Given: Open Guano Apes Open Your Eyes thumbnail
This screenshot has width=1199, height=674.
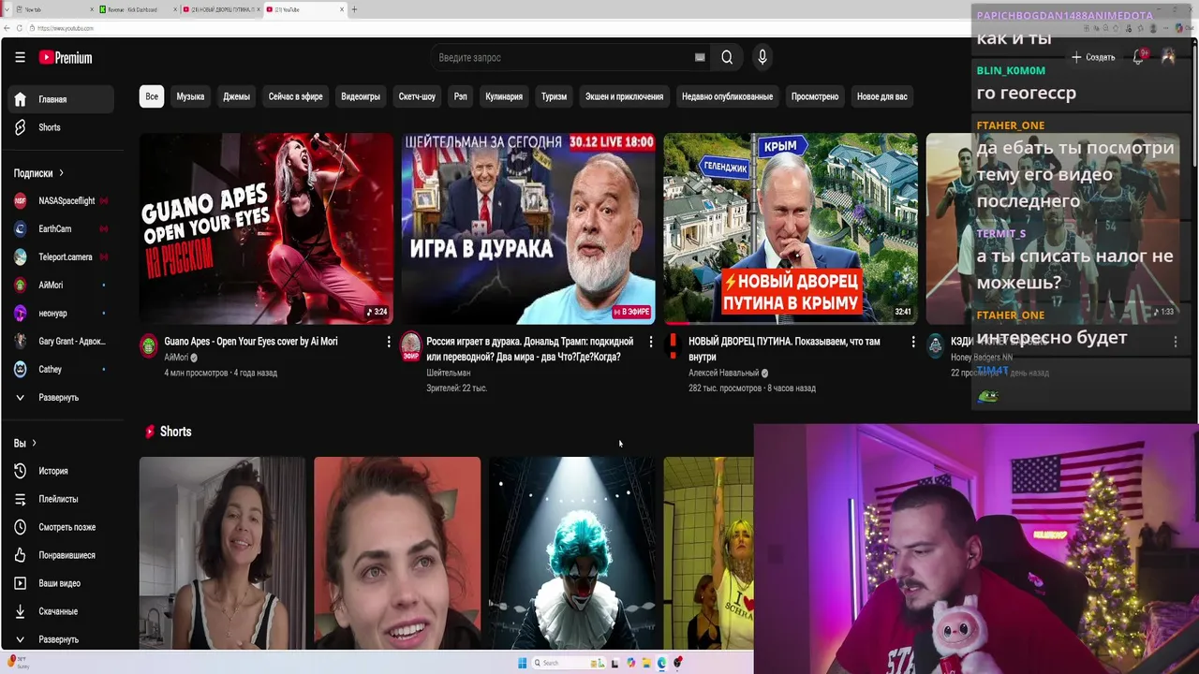Looking at the screenshot, I should click(x=266, y=228).
